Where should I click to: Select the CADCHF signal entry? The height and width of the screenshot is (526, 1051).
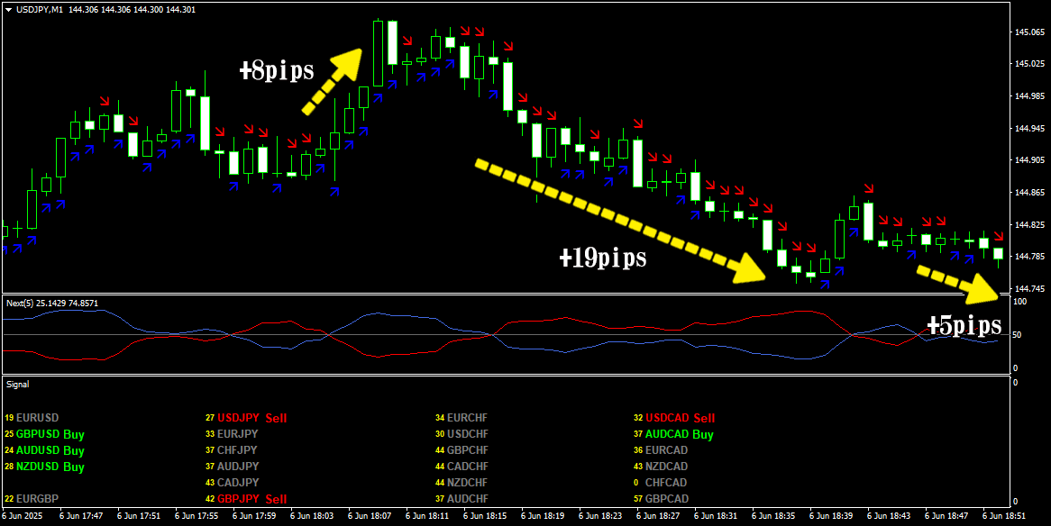[x=462, y=467]
